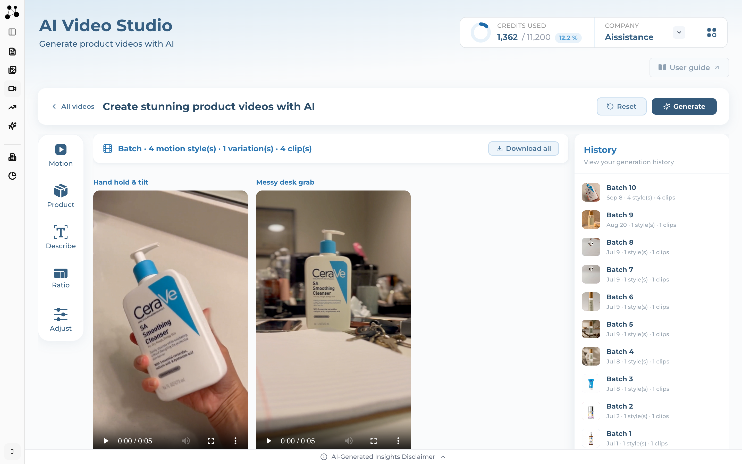Click the batch film strip icon
742x464 pixels.
point(108,148)
